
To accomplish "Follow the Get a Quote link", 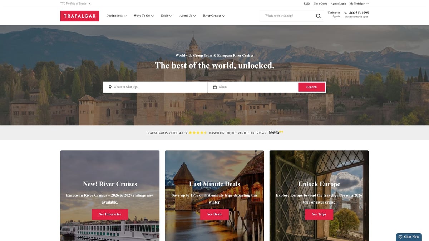I will pyautogui.click(x=320, y=4).
